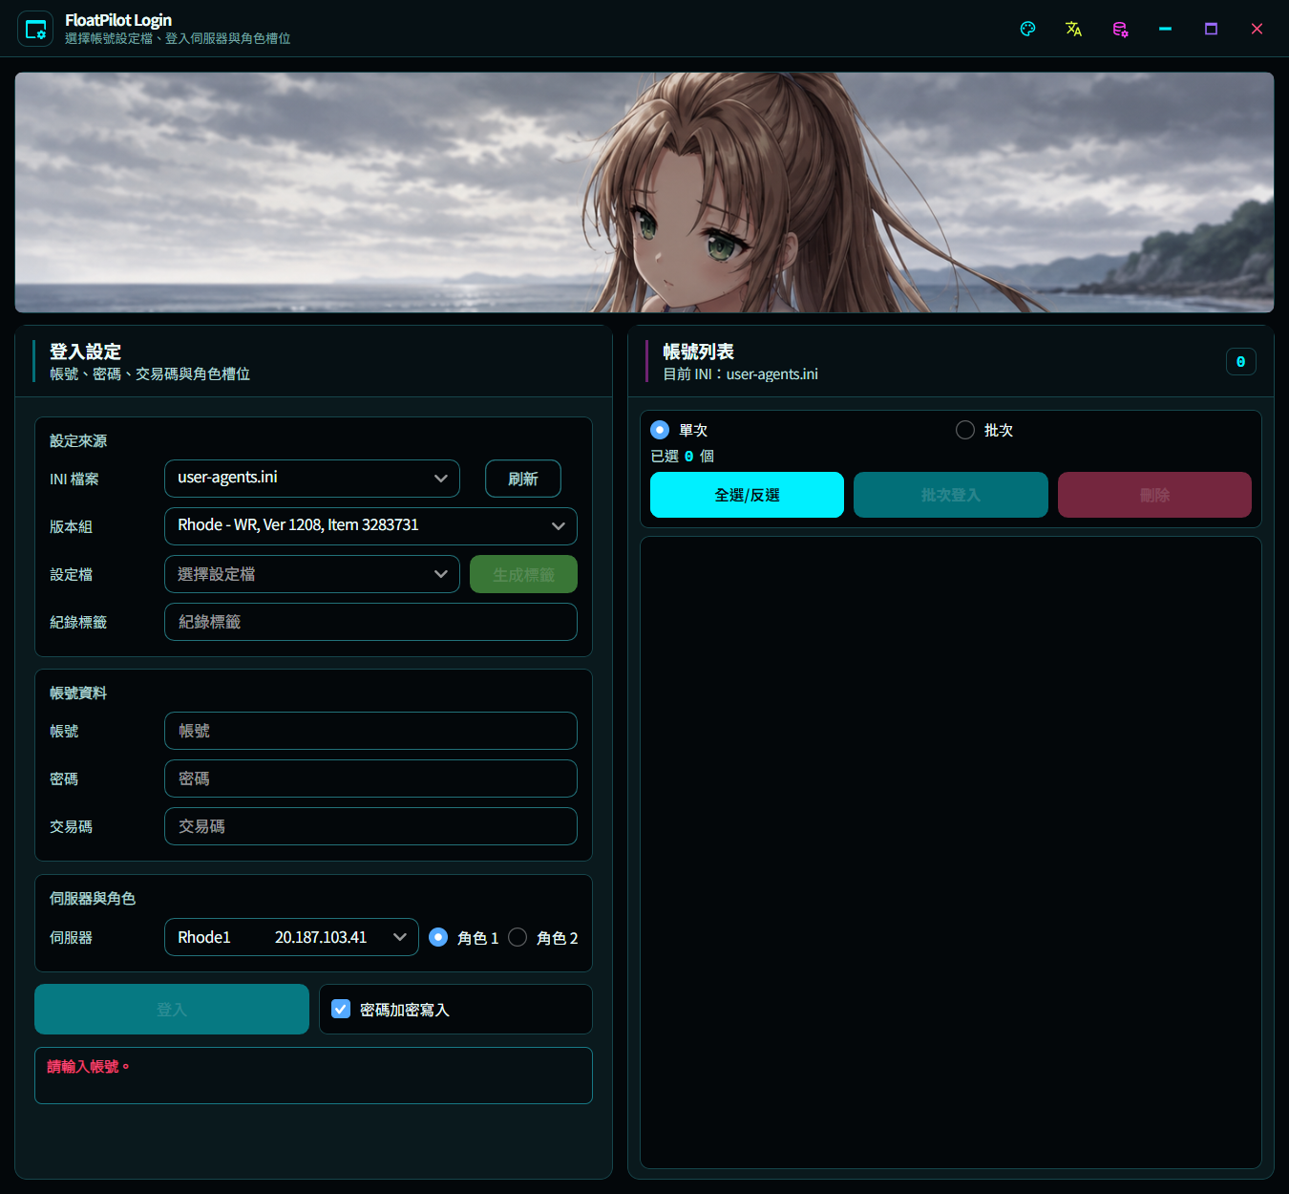Click the 刪除 button
Viewport: 1289px width, 1194px height.
pyautogui.click(x=1154, y=495)
